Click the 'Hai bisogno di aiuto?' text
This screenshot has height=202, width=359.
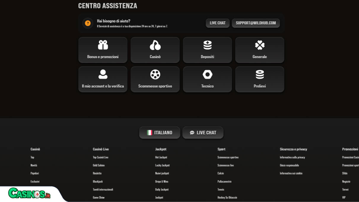click(114, 21)
